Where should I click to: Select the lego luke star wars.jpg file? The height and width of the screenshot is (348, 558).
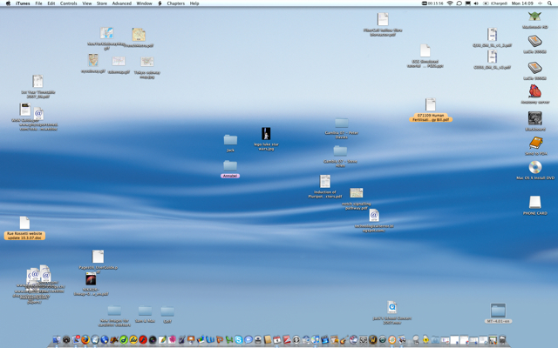pos(266,133)
